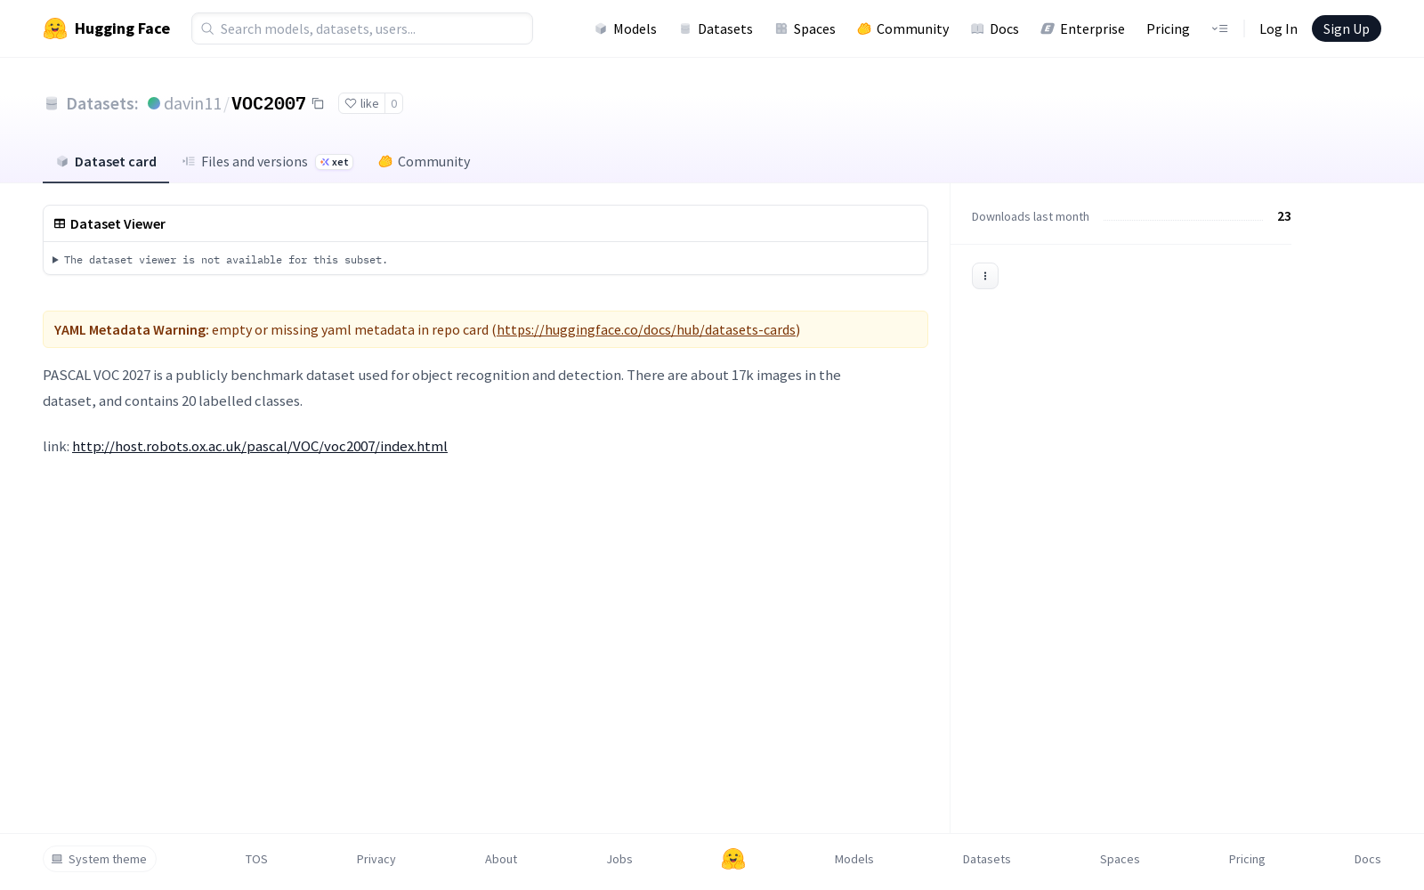Open Jobs footer link

[x=619, y=859]
